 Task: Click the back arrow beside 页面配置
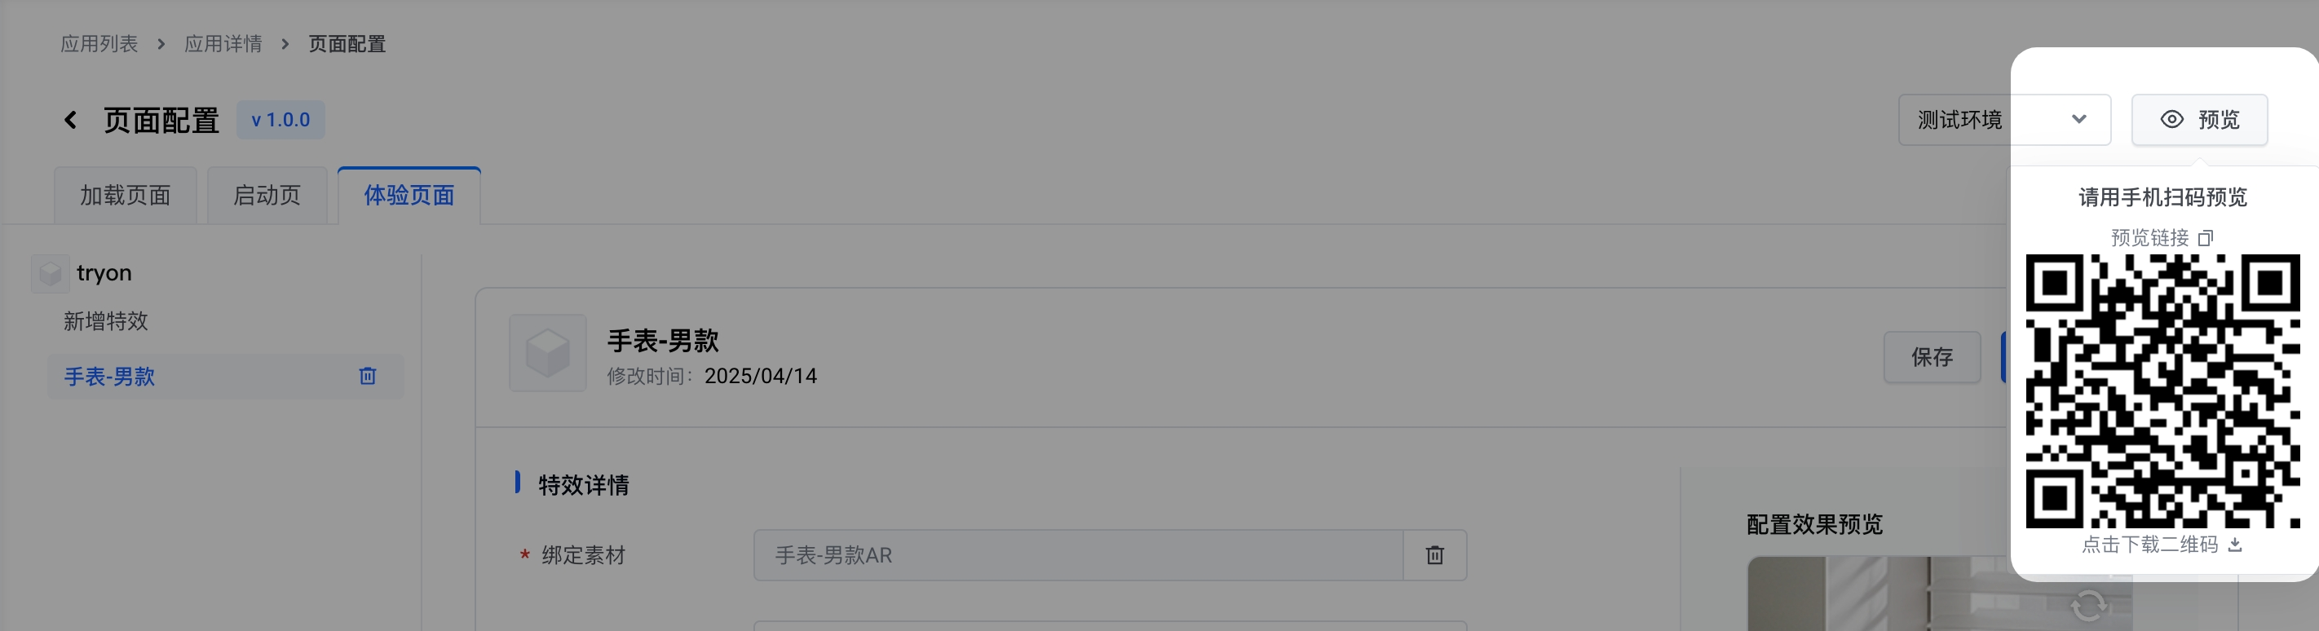[x=70, y=120]
